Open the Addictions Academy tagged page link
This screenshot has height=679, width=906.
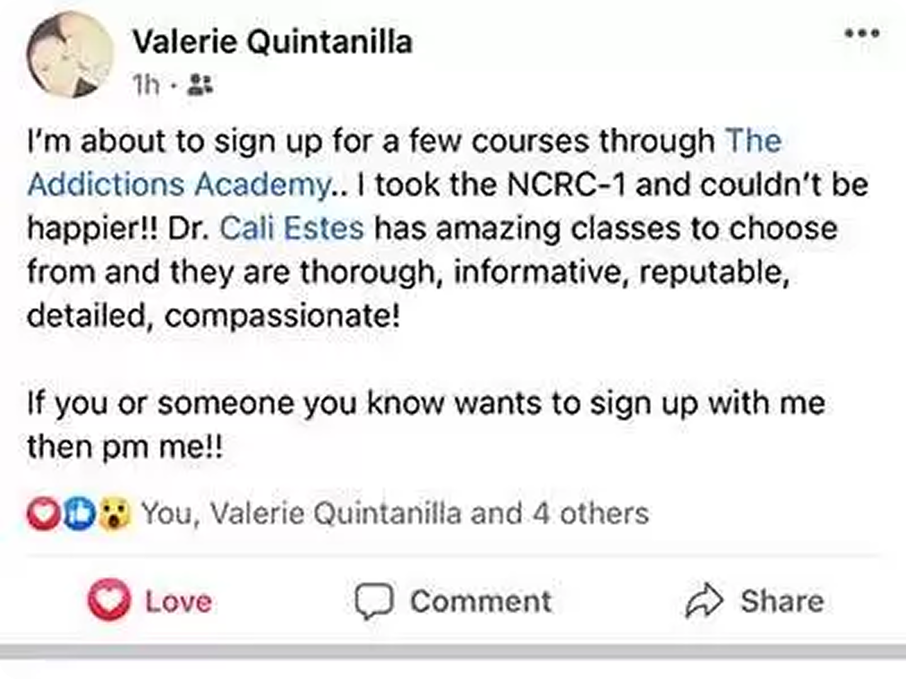tap(179, 184)
